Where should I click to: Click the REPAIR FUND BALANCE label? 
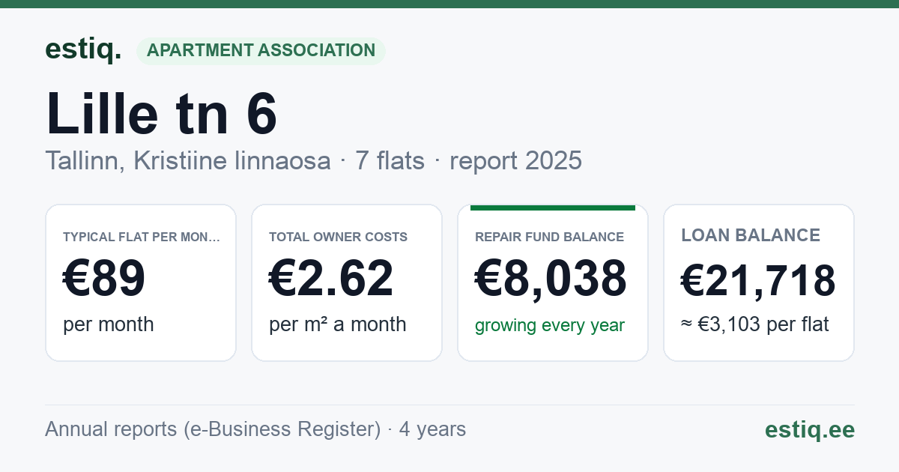click(x=549, y=237)
